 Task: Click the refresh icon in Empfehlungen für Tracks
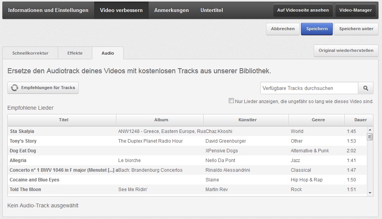pos(15,88)
